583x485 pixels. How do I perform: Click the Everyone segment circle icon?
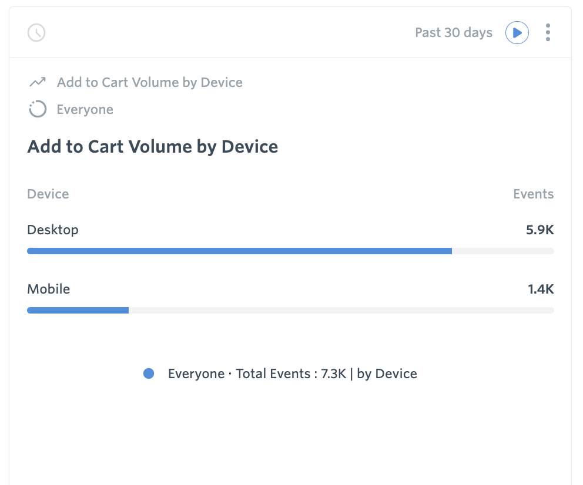pyautogui.click(x=37, y=109)
